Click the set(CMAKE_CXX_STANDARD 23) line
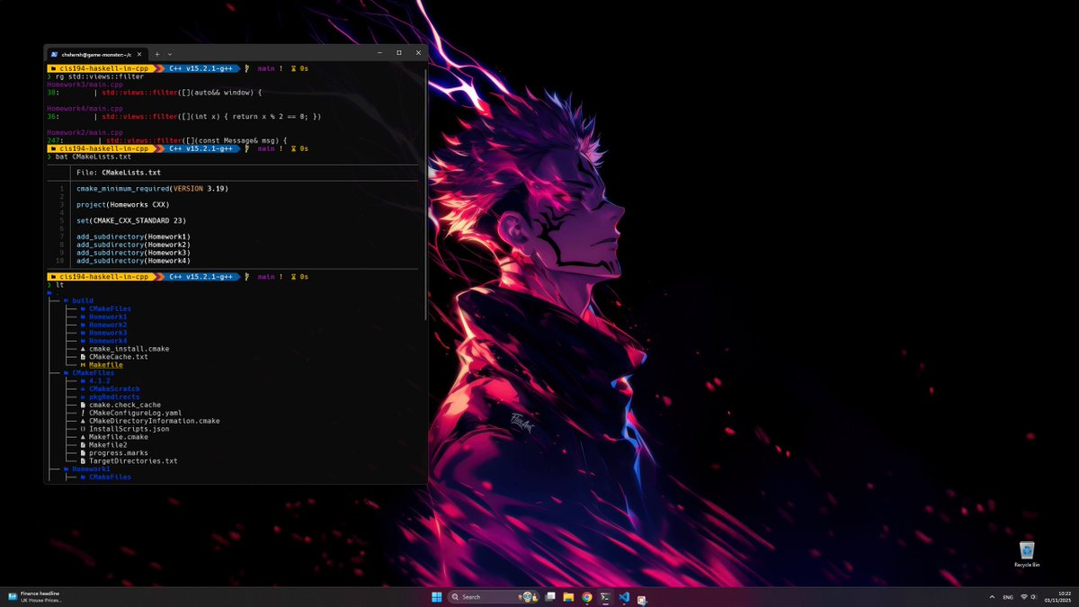This screenshot has height=607, width=1079. (x=131, y=220)
